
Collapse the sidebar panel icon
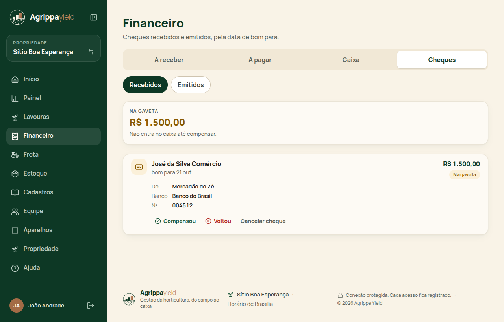94,17
